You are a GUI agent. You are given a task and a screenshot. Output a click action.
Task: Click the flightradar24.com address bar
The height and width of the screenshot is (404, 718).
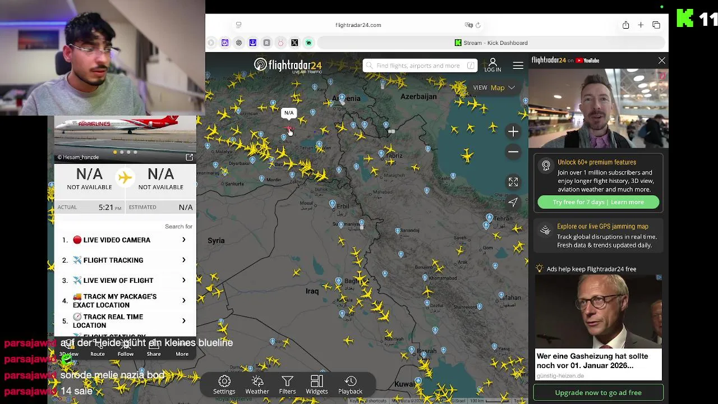(x=358, y=25)
